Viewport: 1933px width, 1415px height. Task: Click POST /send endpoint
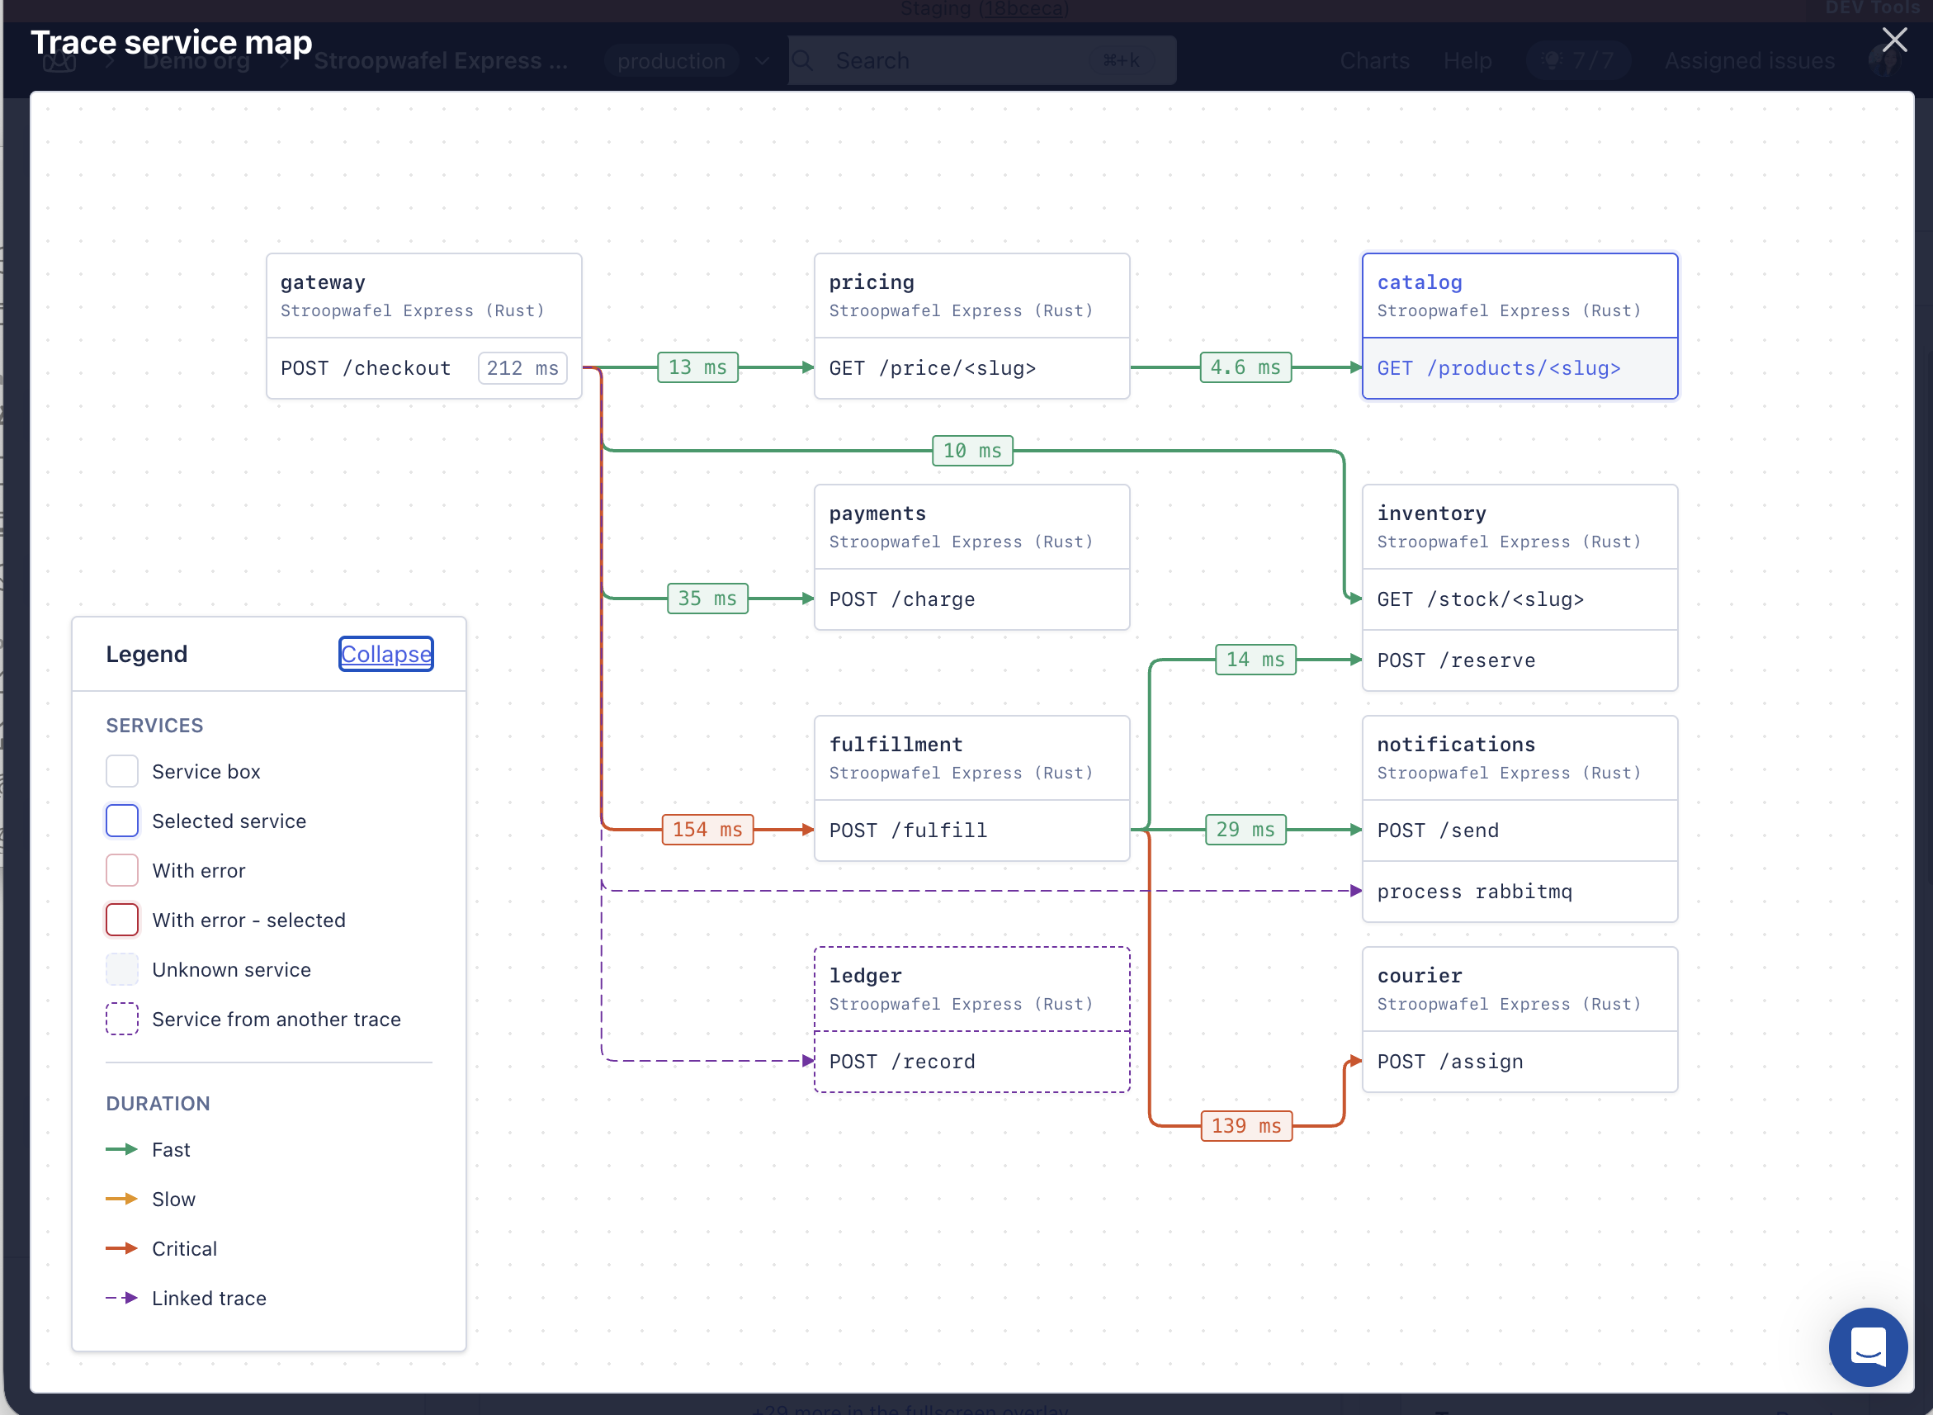tap(1519, 830)
